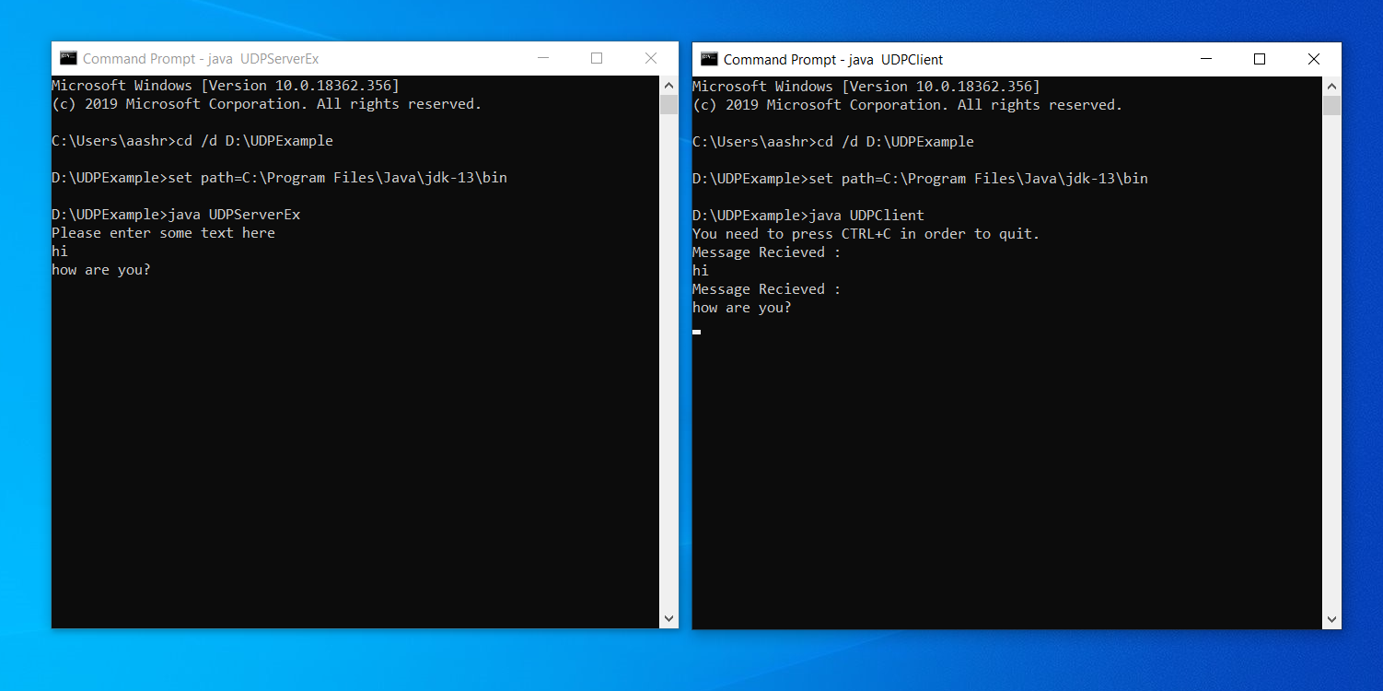Click the UDPServerEx Command Prompt system icon
This screenshot has width=1383, height=691.
click(x=68, y=58)
